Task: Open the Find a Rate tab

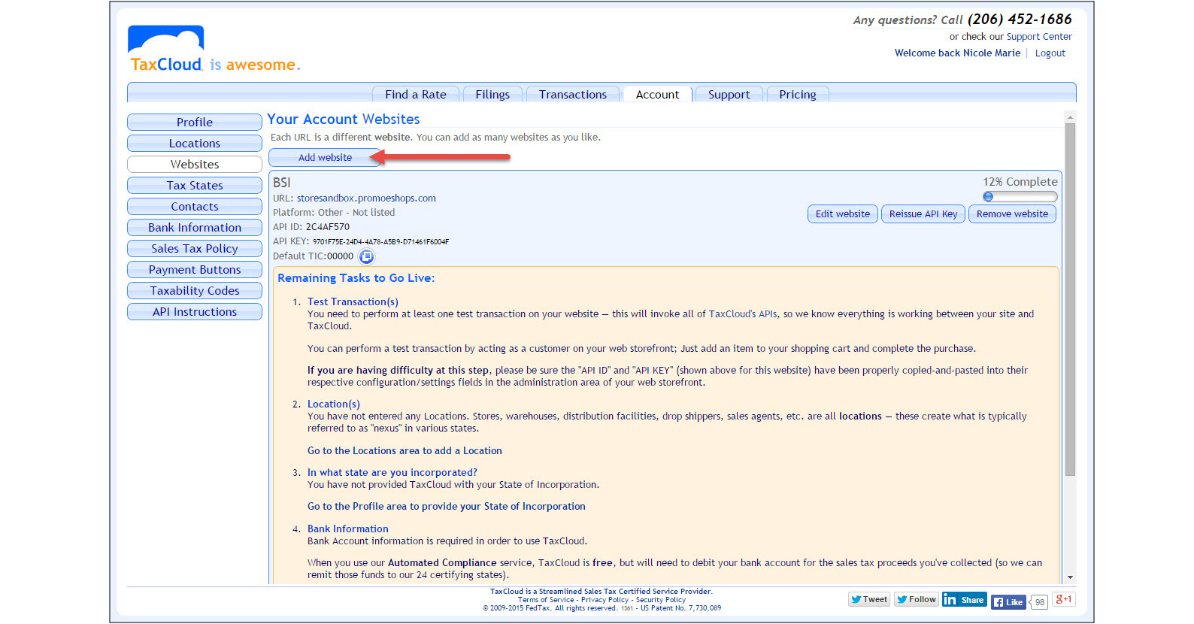Action: click(x=416, y=94)
